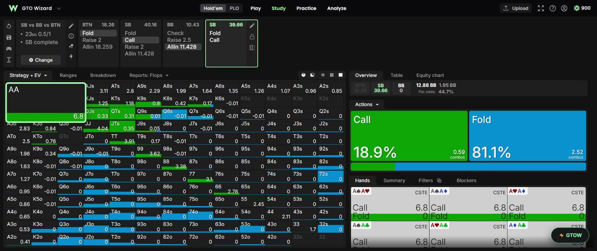
Task: Edit the SB vs BB vs BTN spot with pencil
Action: (71, 26)
